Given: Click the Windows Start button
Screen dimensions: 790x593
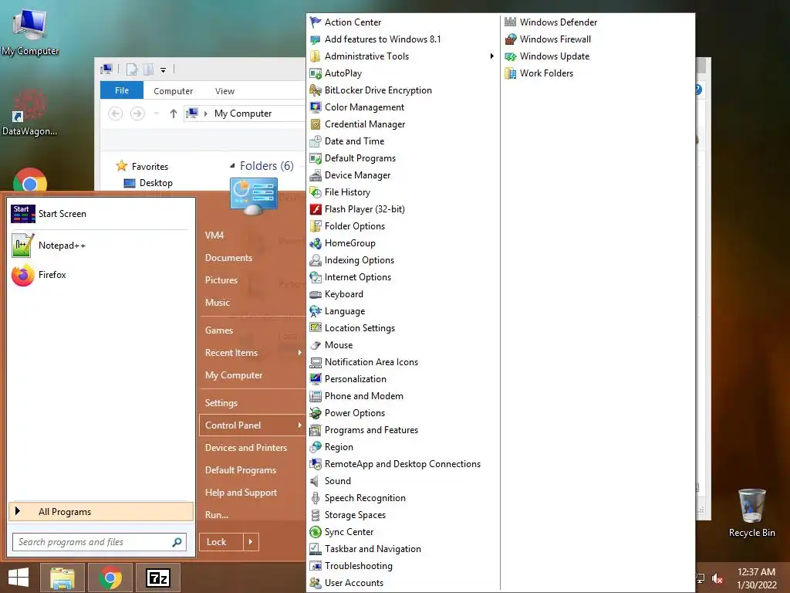Looking at the screenshot, I should pos(19,578).
